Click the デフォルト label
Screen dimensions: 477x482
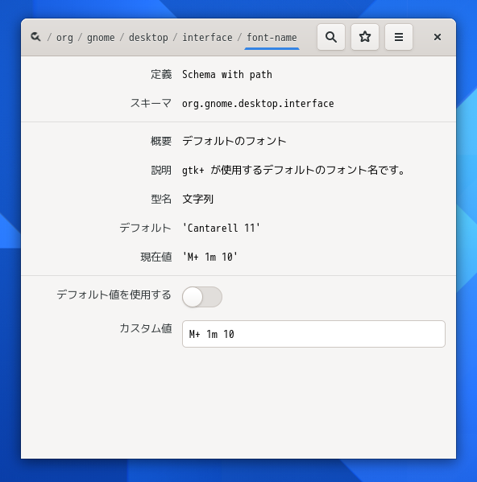pos(146,228)
